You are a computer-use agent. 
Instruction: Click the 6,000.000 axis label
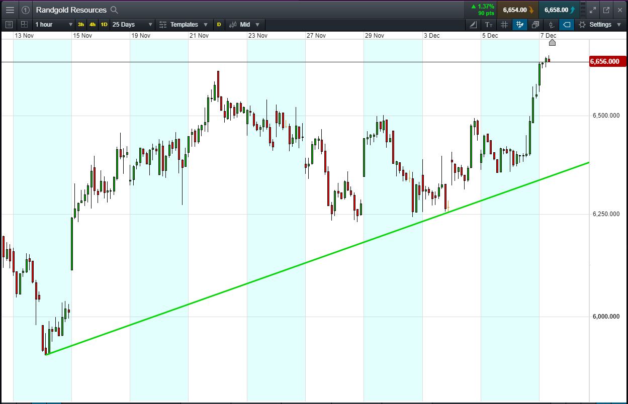click(605, 317)
